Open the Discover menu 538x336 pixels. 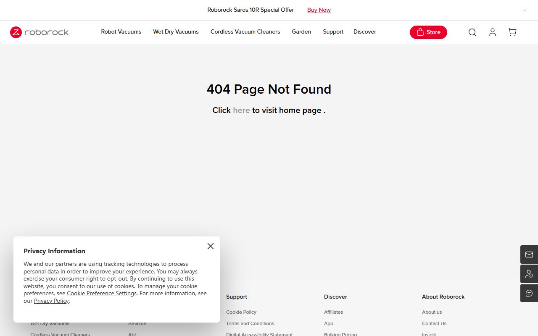364,32
